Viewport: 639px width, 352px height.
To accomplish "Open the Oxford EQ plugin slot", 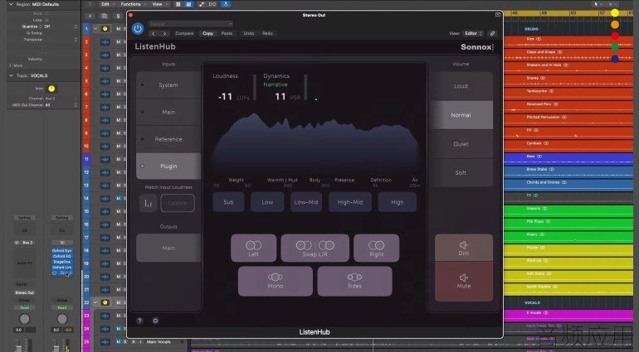I will (62, 257).
